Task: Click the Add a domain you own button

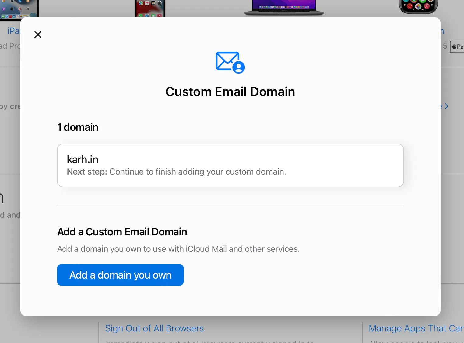Action: [x=120, y=275]
